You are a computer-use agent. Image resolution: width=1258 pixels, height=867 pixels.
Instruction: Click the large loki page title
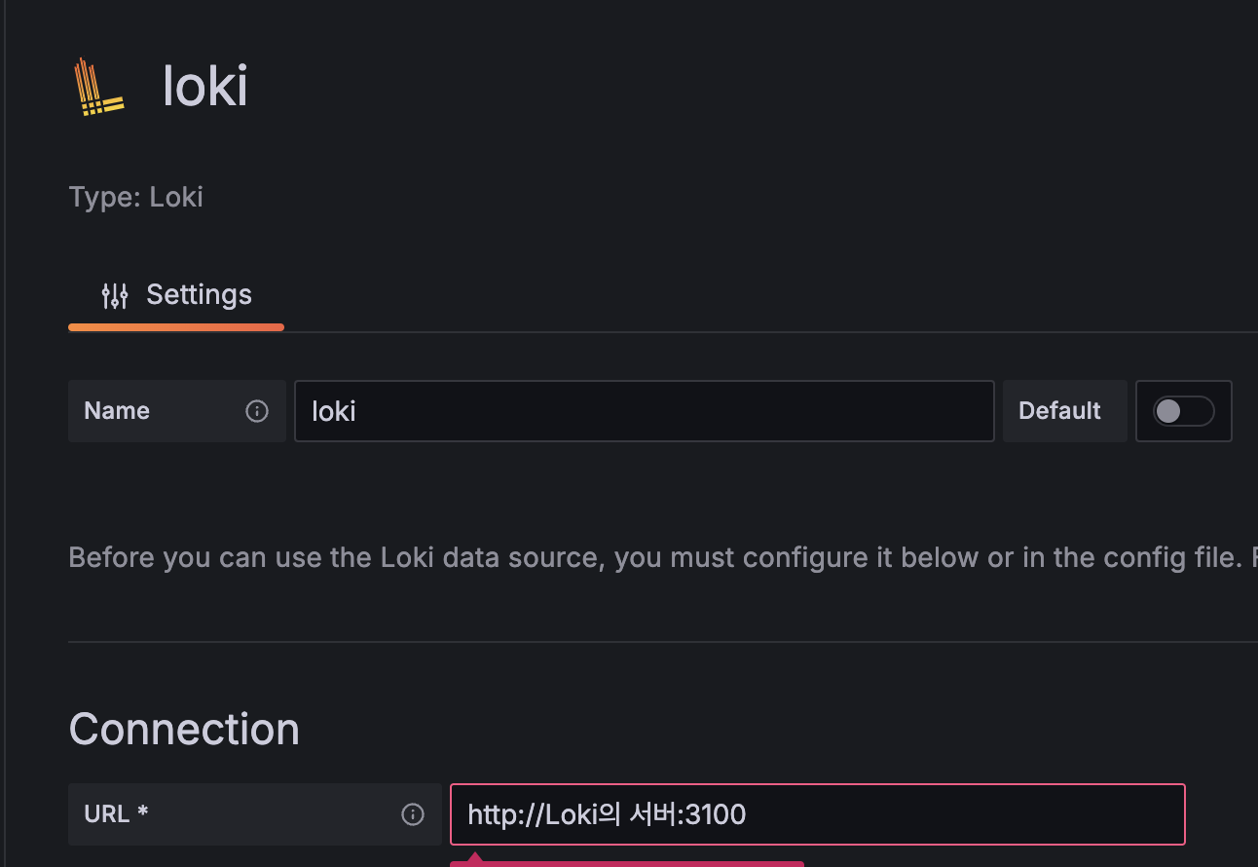coord(205,87)
